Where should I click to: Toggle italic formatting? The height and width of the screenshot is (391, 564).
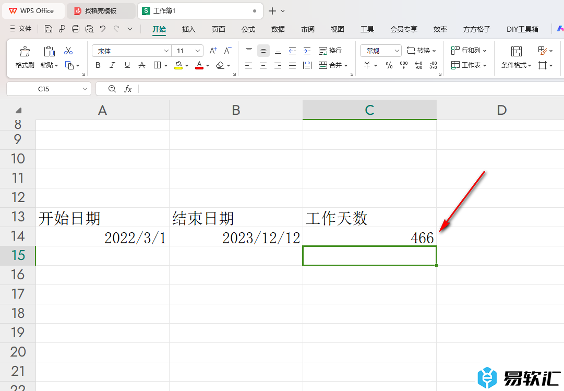(x=112, y=65)
